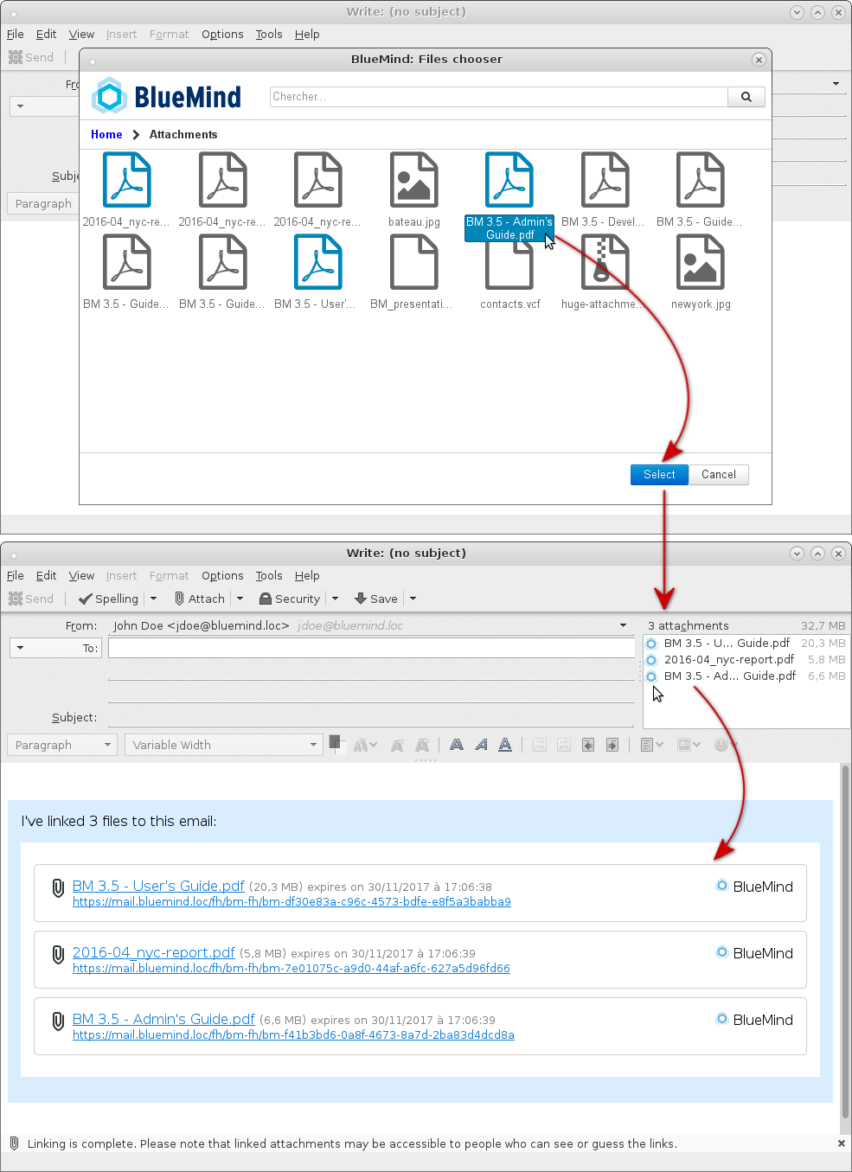852x1172 pixels.
Task: Click the BlueMind logo in the Files chooser
Action: tap(168, 96)
